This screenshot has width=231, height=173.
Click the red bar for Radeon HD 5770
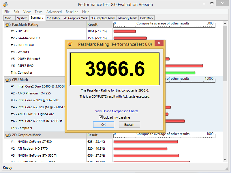tap(140, 149)
